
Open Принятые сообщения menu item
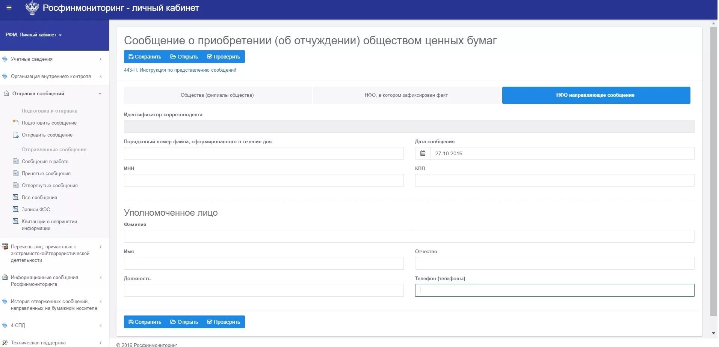[x=46, y=173]
